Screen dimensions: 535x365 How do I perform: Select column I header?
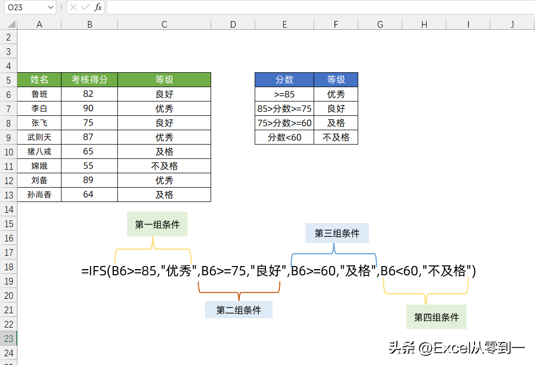point(468,24)
